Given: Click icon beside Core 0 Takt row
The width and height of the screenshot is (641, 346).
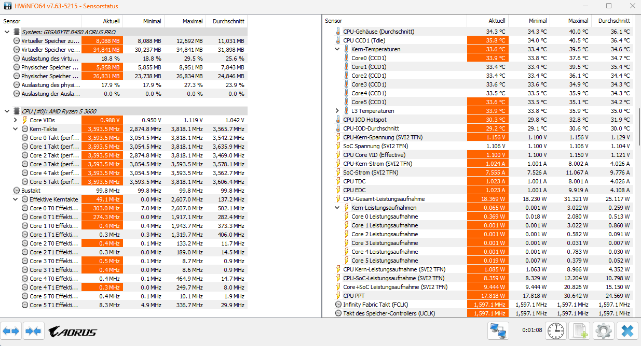Looking at the screenshot, I should pos(25,138).
